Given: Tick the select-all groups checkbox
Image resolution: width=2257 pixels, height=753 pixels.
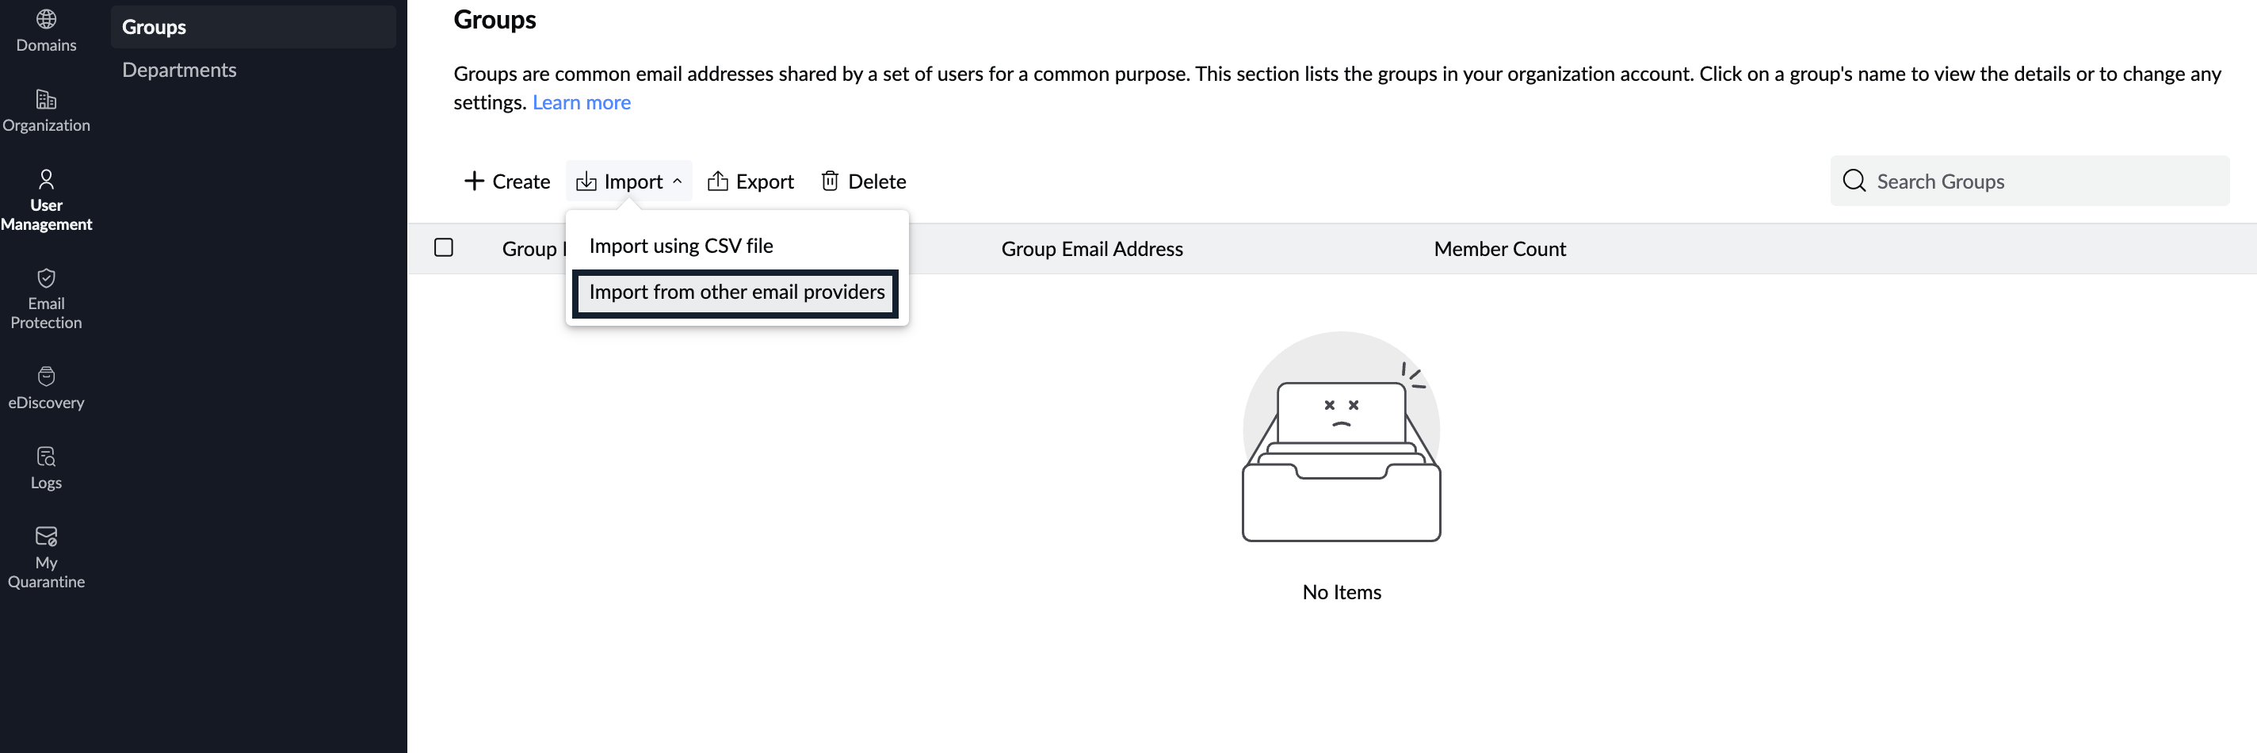Looking at the screenshot, I should [x=445, y=248].
